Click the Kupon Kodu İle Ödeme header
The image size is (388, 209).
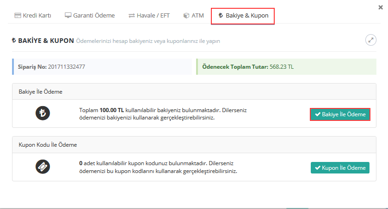click(48, 144)
